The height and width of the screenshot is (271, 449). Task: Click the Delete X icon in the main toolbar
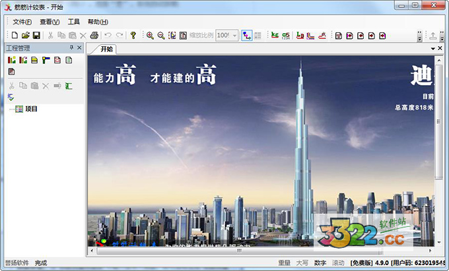tap(83, 36)
